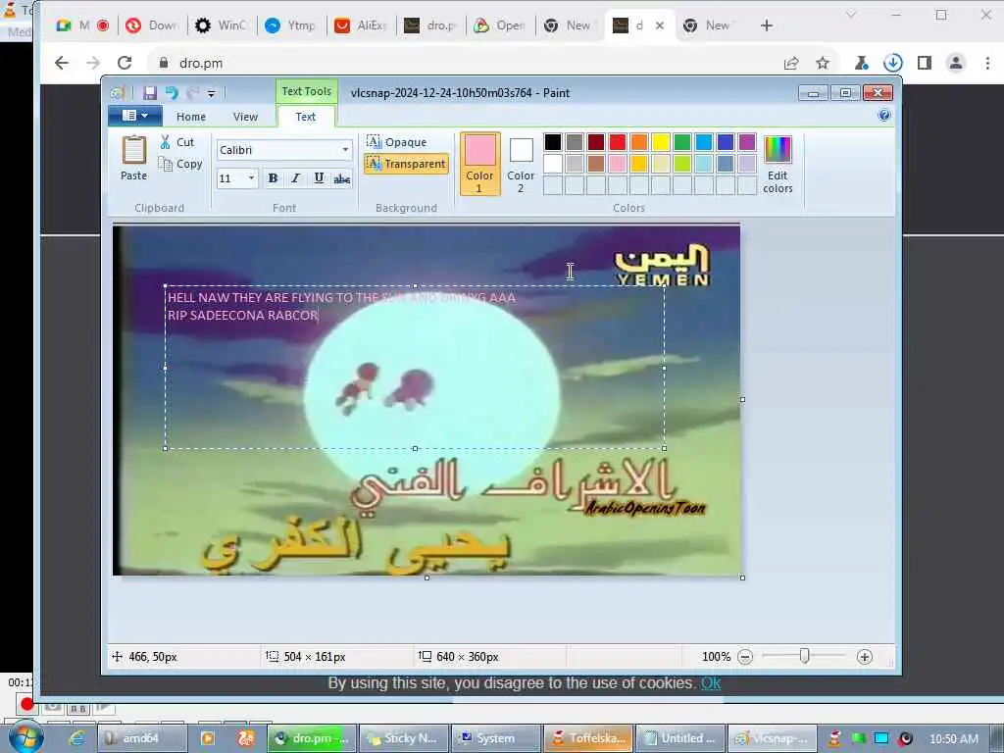This screenshot has height=753, width=1004.
Task: Click zoom out minus button in Paint status bar
Action: tap(745, 657)
